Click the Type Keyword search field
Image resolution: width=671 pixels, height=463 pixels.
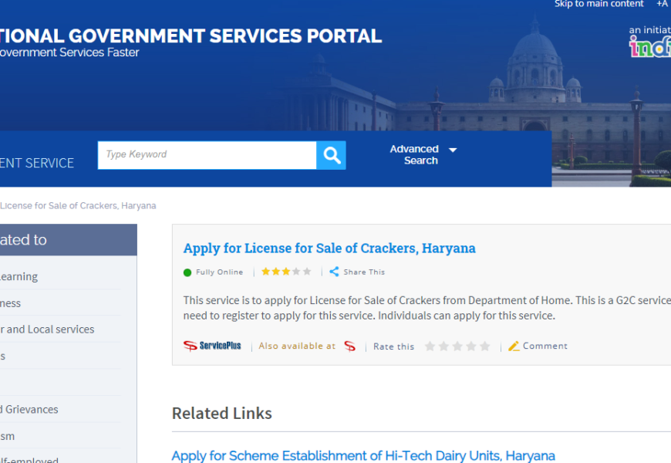click(207, 155)
